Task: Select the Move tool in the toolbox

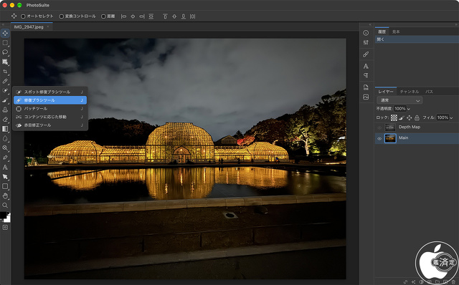Action: [5, 34]
